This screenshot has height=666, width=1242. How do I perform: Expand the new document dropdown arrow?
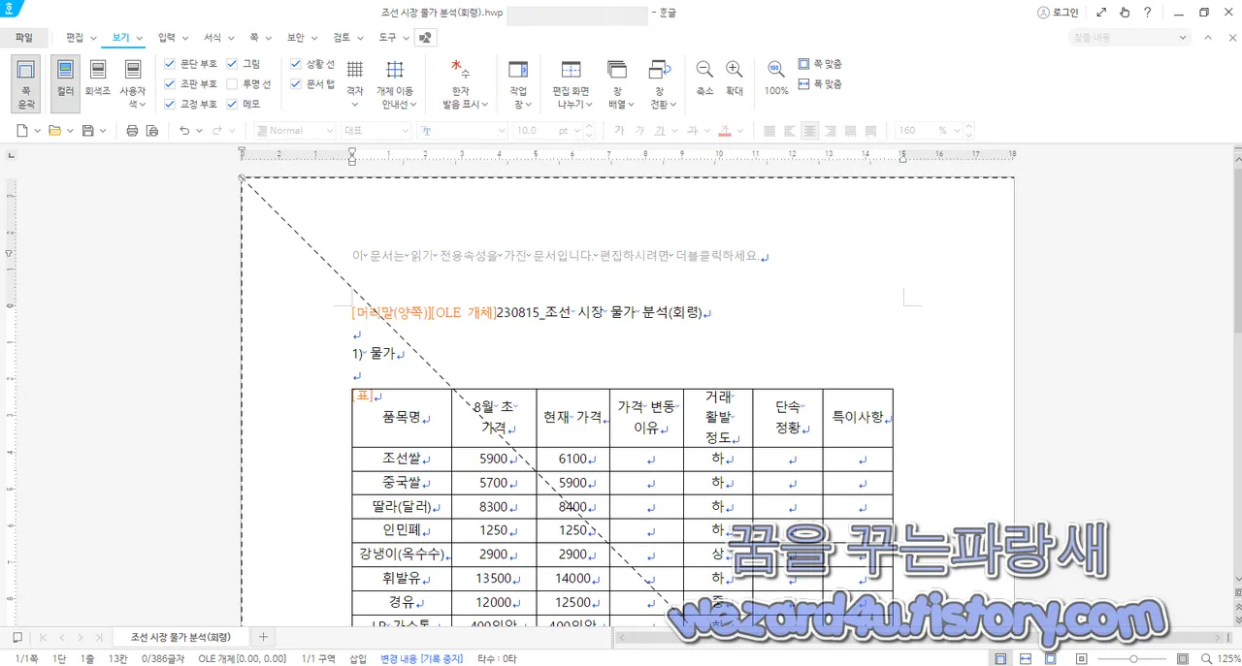point(37,131)
